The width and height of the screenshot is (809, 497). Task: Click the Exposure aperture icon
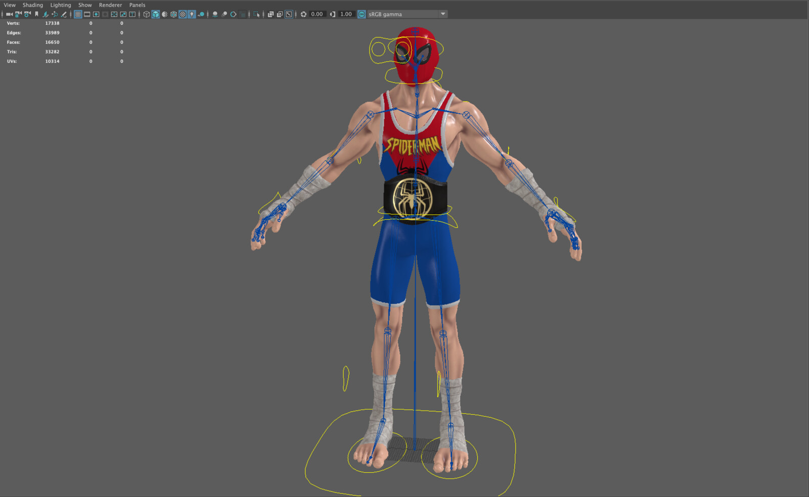tap(303, 14)
